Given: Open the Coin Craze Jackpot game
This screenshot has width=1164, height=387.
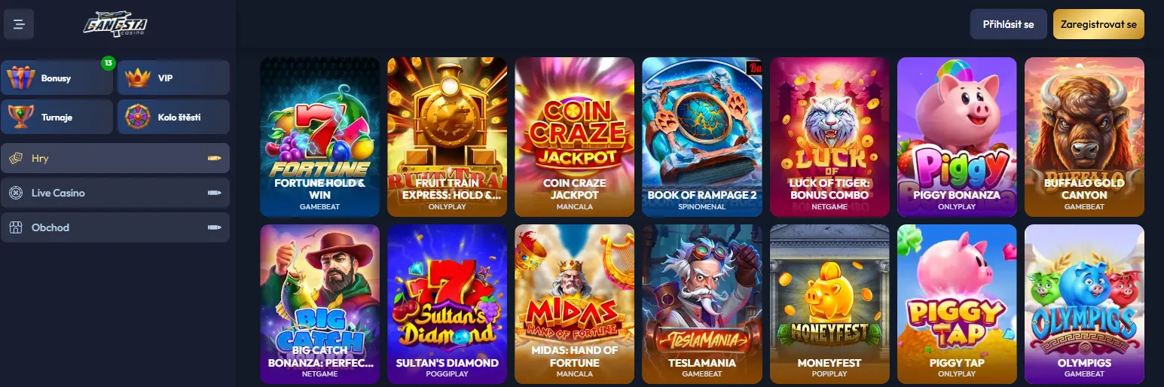Looking at the screenshot, I should [575, 137].
